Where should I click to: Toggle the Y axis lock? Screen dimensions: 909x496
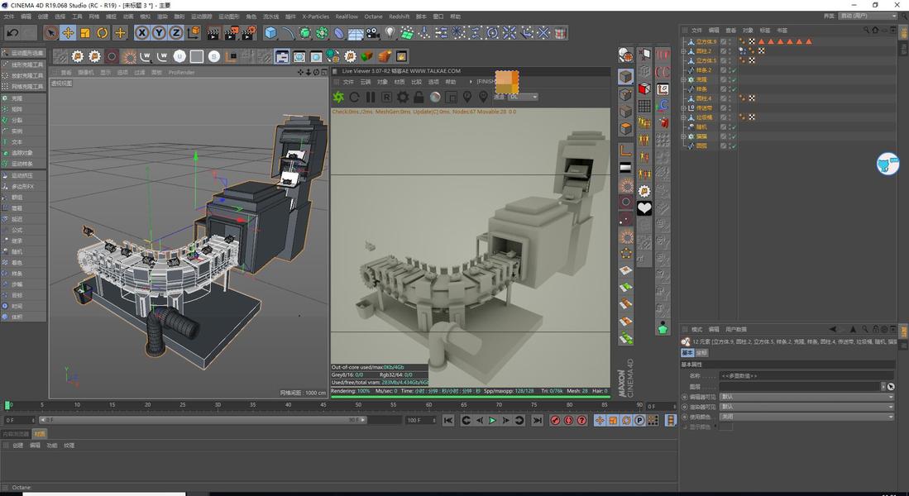(159, 33)
